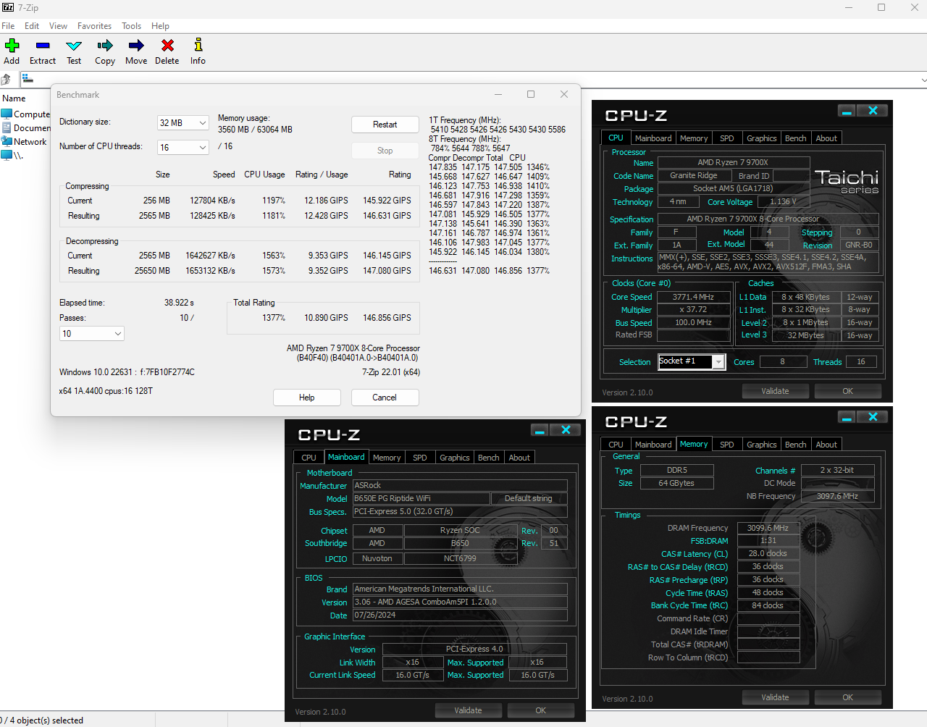
Task: Open SPD tab in CPU-Z Memory window
Action: (727, 445)
